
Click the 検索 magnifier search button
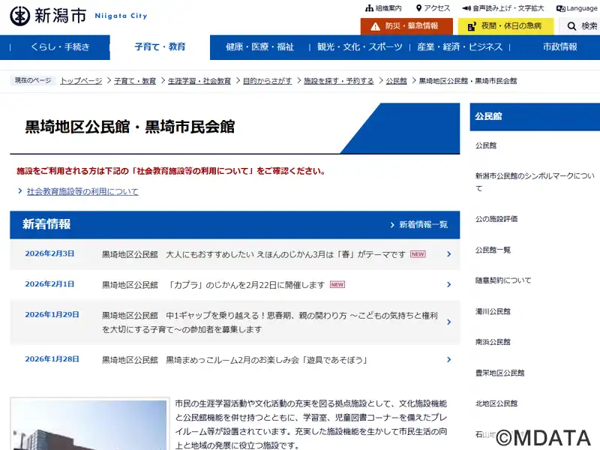[583, 26]
